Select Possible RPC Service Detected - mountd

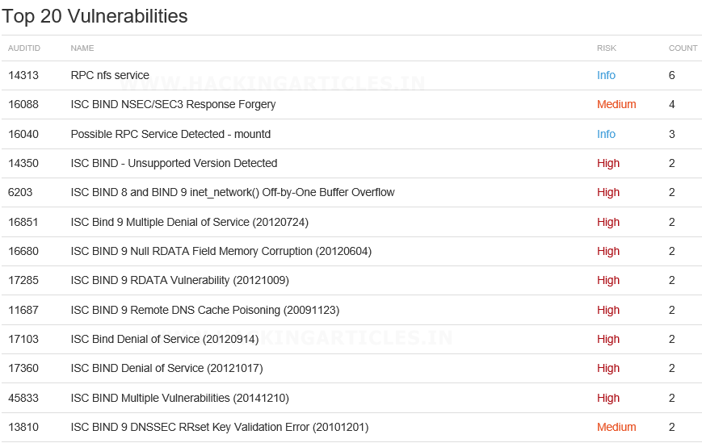[x=170, y=134]
